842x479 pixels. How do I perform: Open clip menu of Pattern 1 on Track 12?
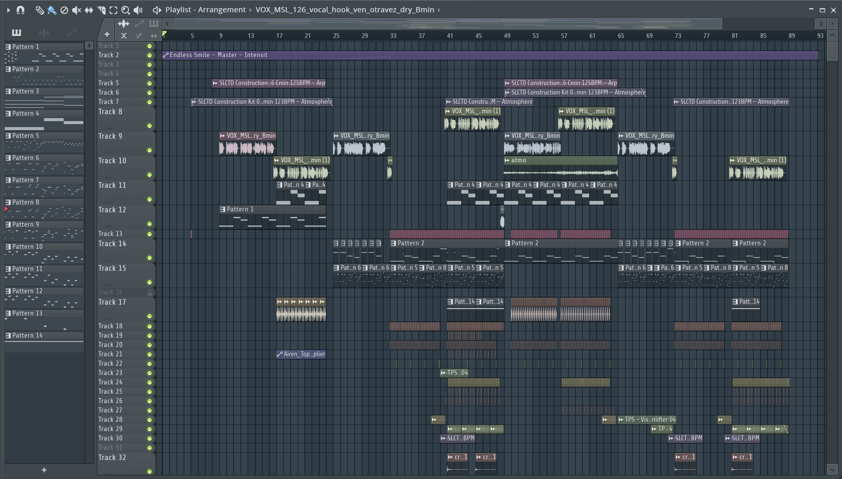pyautogui.click(x=222, y=210)
